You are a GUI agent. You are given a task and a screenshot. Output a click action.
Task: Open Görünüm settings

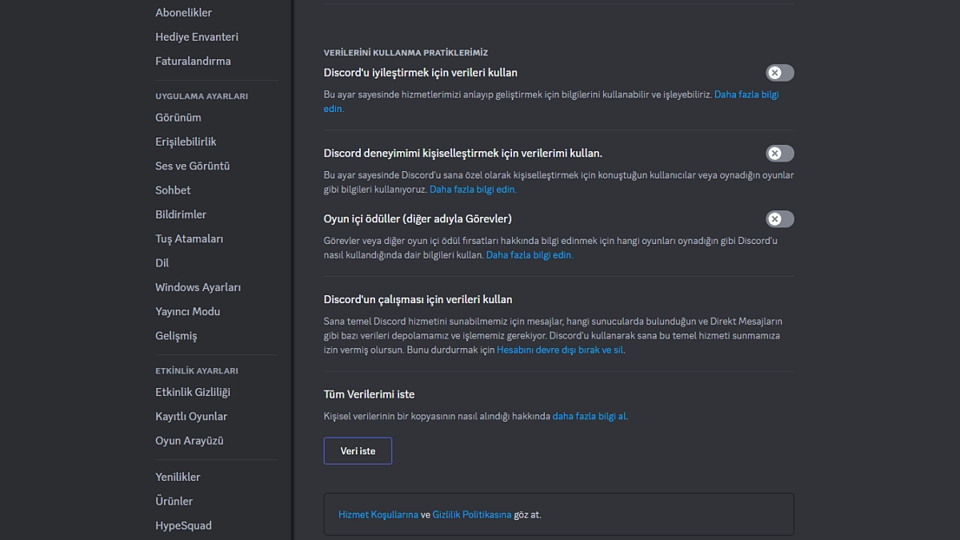pos(177,117)
